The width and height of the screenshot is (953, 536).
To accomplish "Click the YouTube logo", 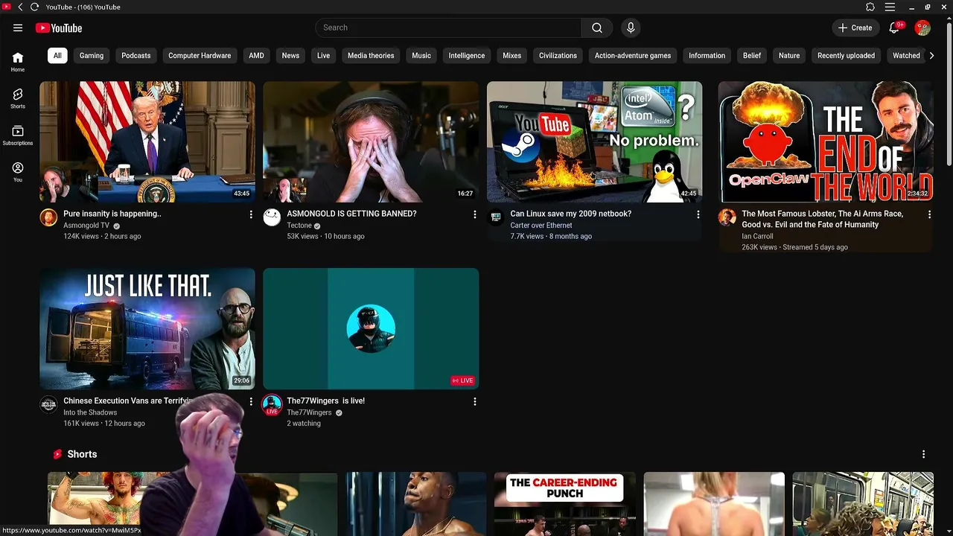I will click(x=58, y=28).
